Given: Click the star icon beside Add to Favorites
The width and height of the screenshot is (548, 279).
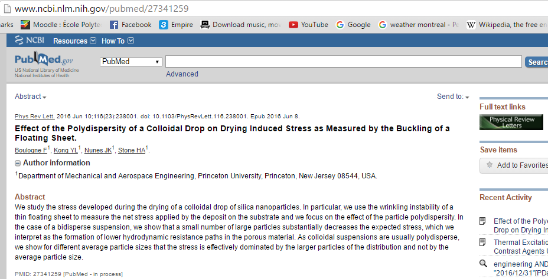Looking at the screenshot, I should [x=489, y=165].
